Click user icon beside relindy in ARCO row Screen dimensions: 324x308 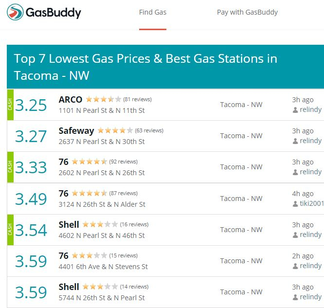pos(295,110)
